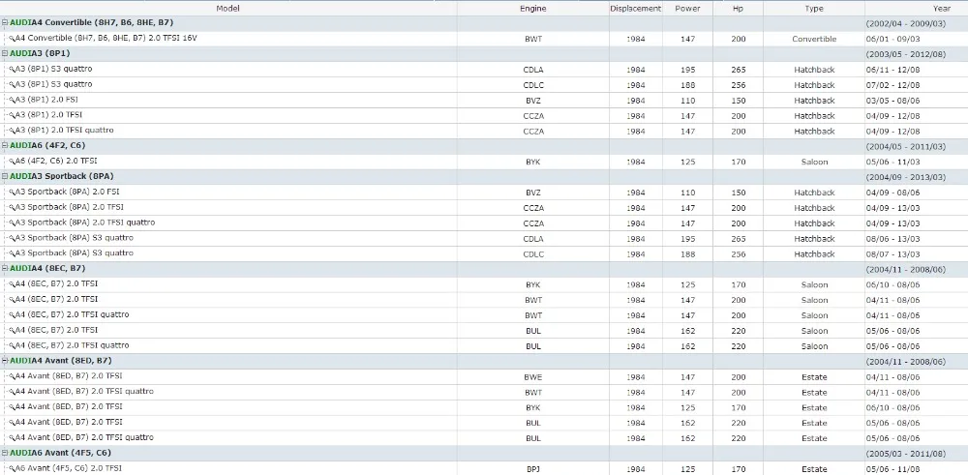Click engine code BPJ in A6 Avant row
Image resolution: width=968 pixels, height=475 pixels.
click(532, 469)
